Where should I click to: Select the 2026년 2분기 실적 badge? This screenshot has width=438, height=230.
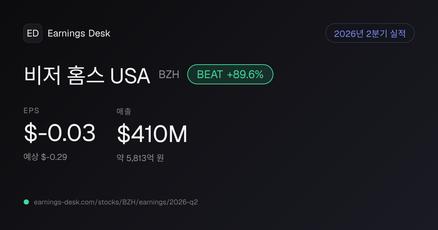(370, 33)
